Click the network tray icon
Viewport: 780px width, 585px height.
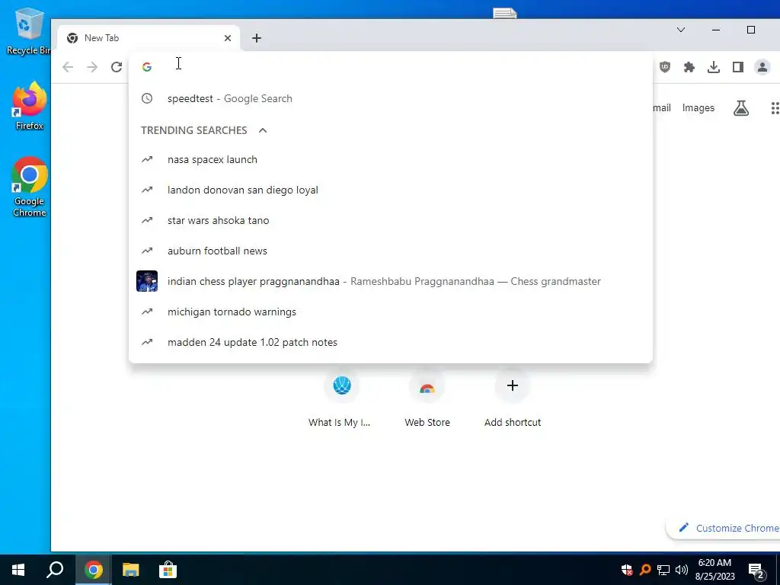[663, 570]
